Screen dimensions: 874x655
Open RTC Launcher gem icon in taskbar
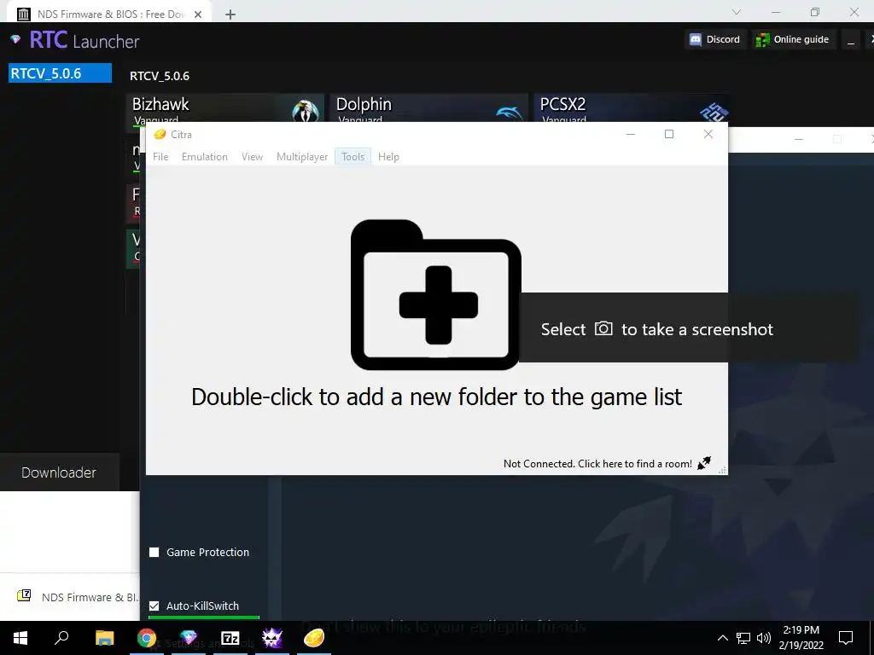point(189,638)
